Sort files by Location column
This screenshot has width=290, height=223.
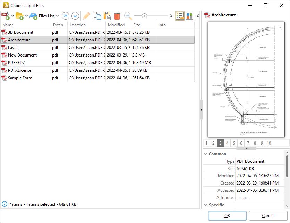[87, 25]
